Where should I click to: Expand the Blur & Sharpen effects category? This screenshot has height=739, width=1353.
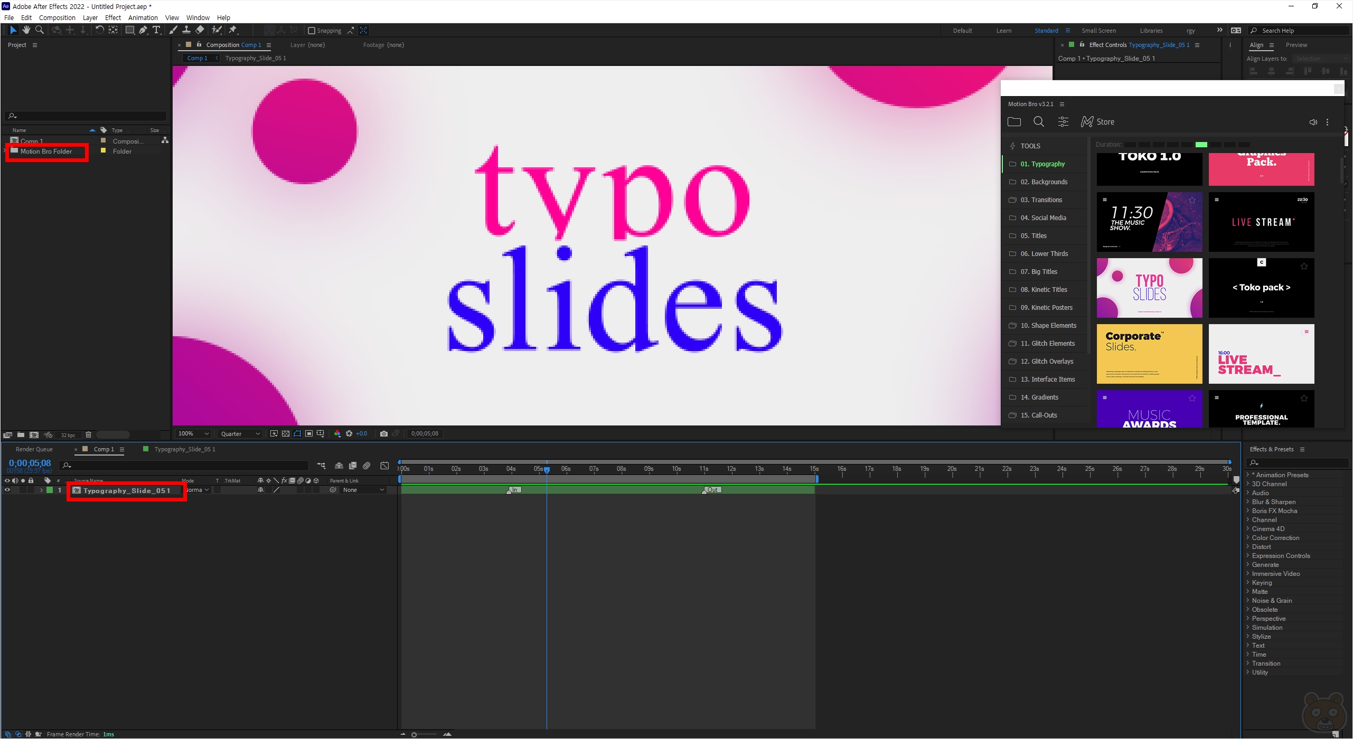click(x=1248, y=502)
